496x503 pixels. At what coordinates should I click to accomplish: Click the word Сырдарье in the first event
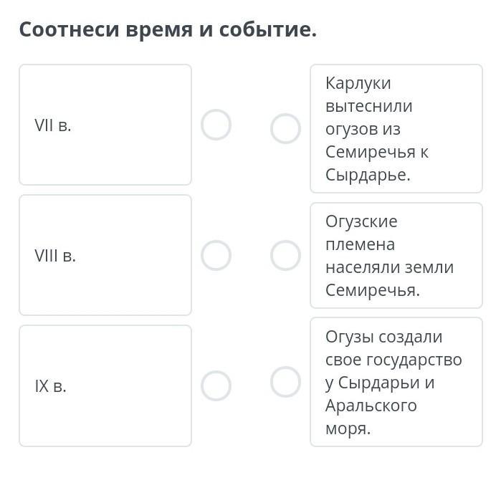click(368, 175)
